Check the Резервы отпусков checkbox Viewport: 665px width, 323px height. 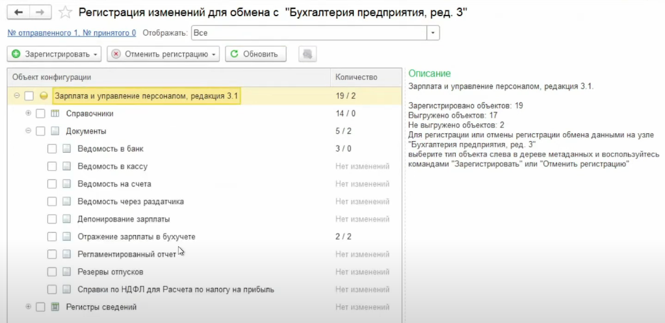pyautogui.click(x=52, y=272)
